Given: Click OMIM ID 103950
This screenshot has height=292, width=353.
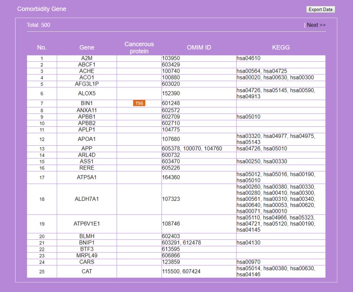Looking at the screenshot, I should pyautogui.click(x=171, y=58).
